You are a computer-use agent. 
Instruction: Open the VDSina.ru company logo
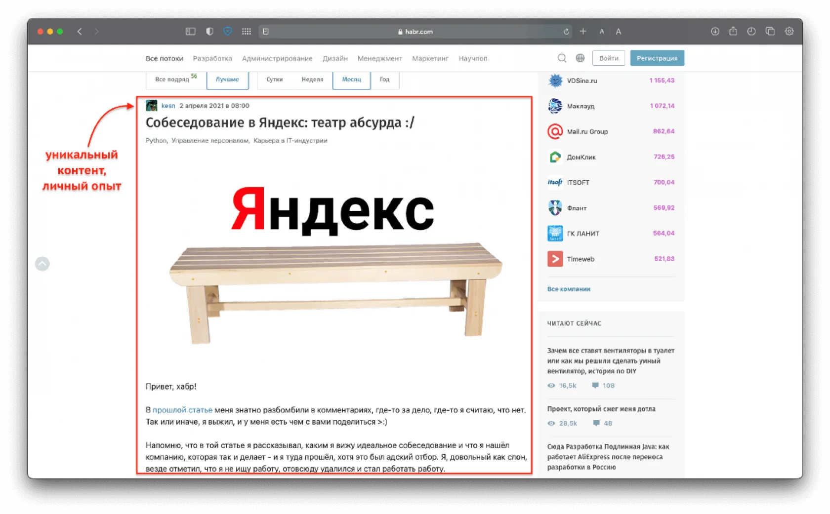(555, 80)
